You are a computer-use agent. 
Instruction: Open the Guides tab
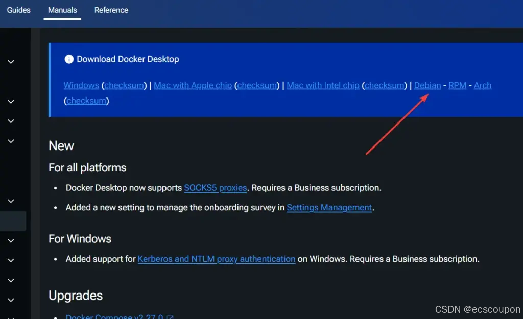tap(19, 10)
